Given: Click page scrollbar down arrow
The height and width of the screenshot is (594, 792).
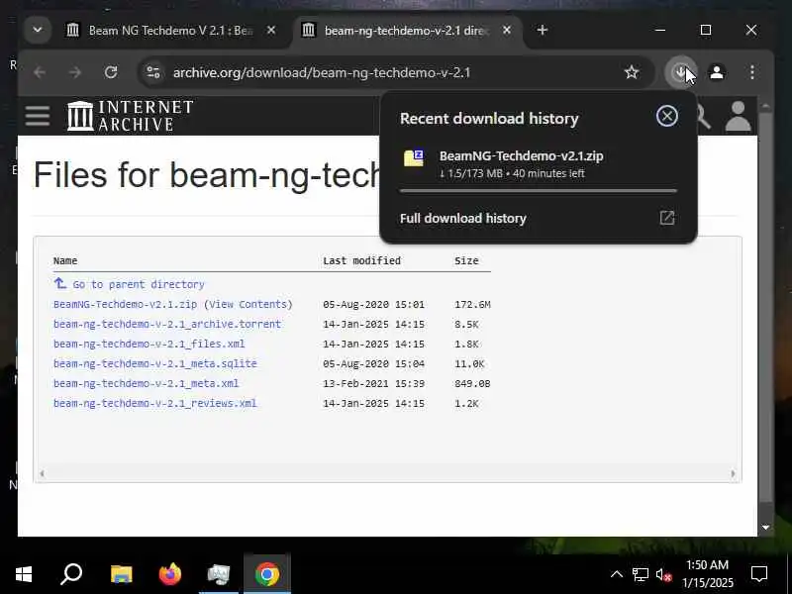Looking at the screenshot, I should pyautogui.click(x=765, y=528).
